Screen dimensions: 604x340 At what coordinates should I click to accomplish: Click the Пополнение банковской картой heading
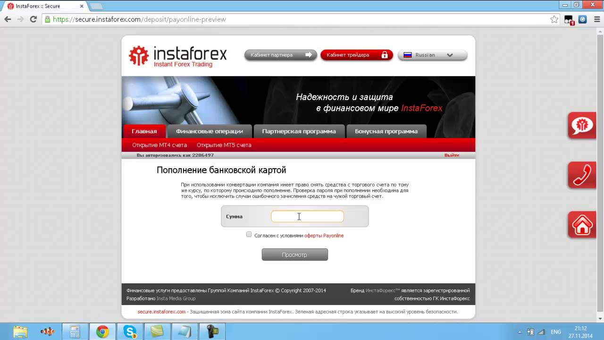click(221, 170)
